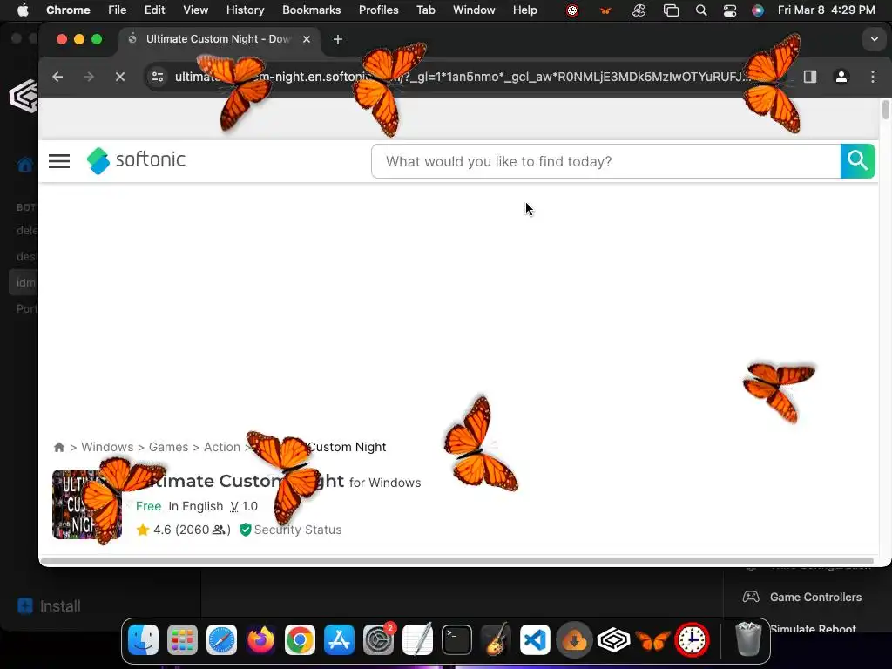Image resolution: width=892 pixels, height=669 pixels.
Task: Open a new tab with plus button
Action: [x=338, y=39]
